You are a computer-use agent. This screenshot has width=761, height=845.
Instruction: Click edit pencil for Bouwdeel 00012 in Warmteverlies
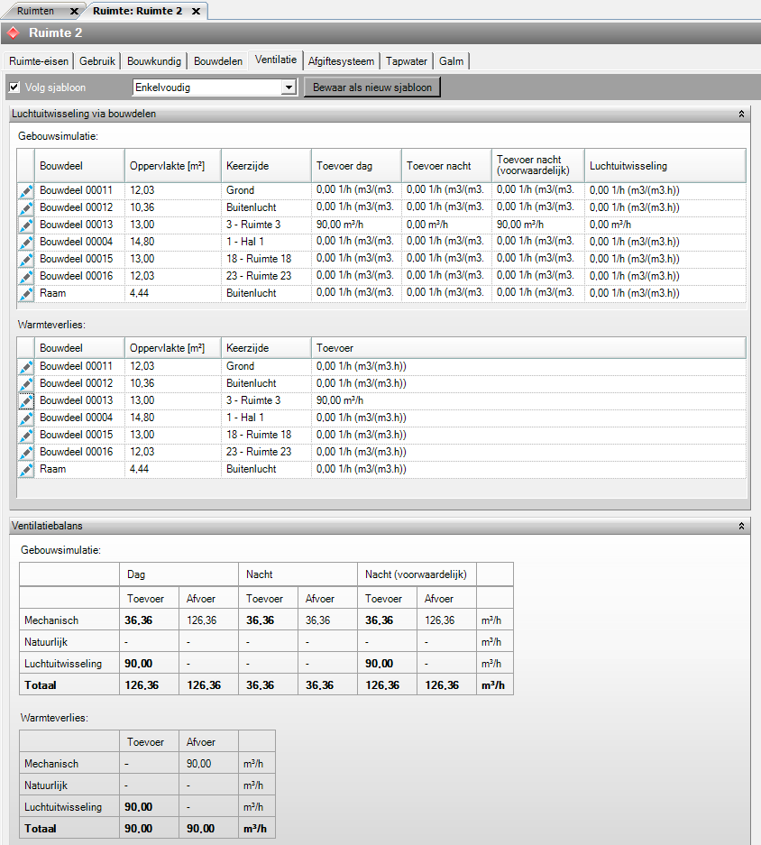26,384
